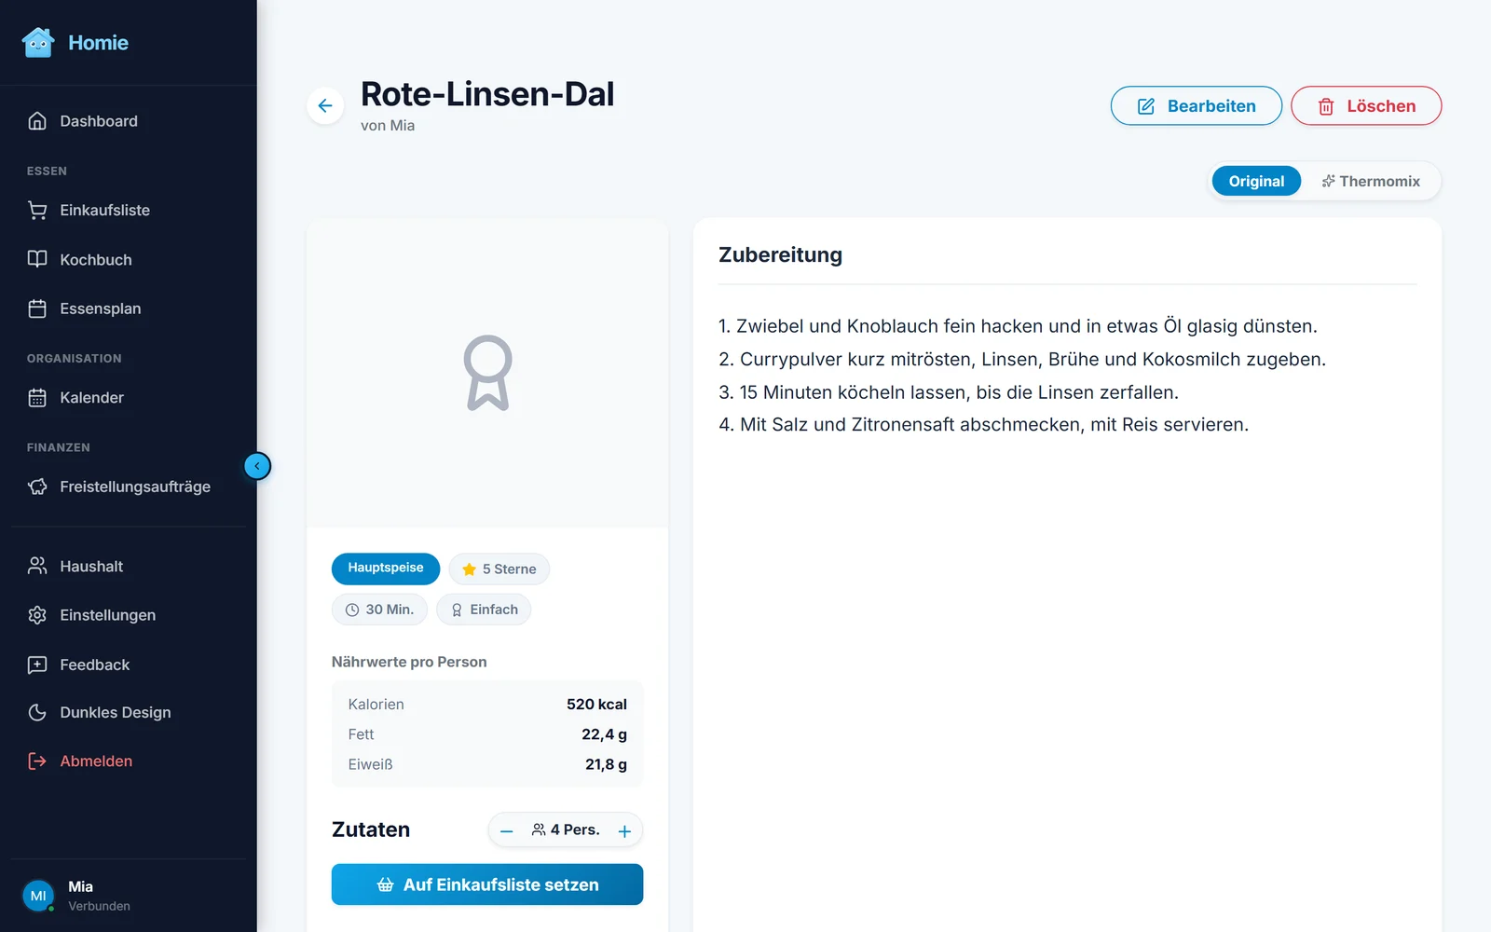Decrease the servings with minus button
This screenshot has height=932, width=1491.
[507, 830]
